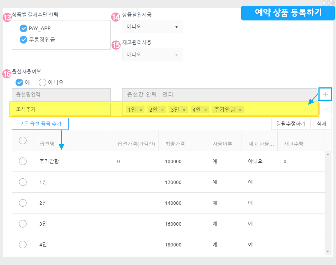The image size is (336, 265).
Task: Click the scrollbar down arrow in table
Action: 328,251
